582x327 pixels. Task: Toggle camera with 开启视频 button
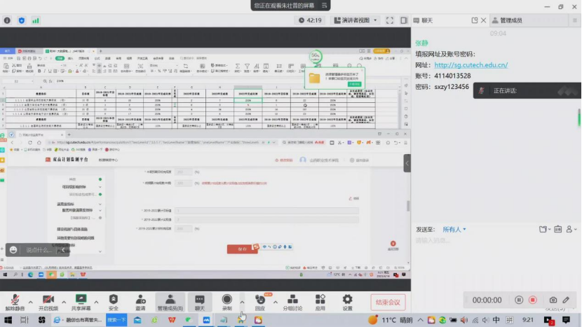pyautogui.click(x=48, y=300)
